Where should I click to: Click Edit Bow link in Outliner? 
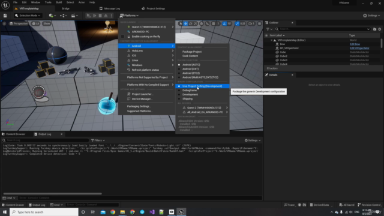(x=355, y=44)
